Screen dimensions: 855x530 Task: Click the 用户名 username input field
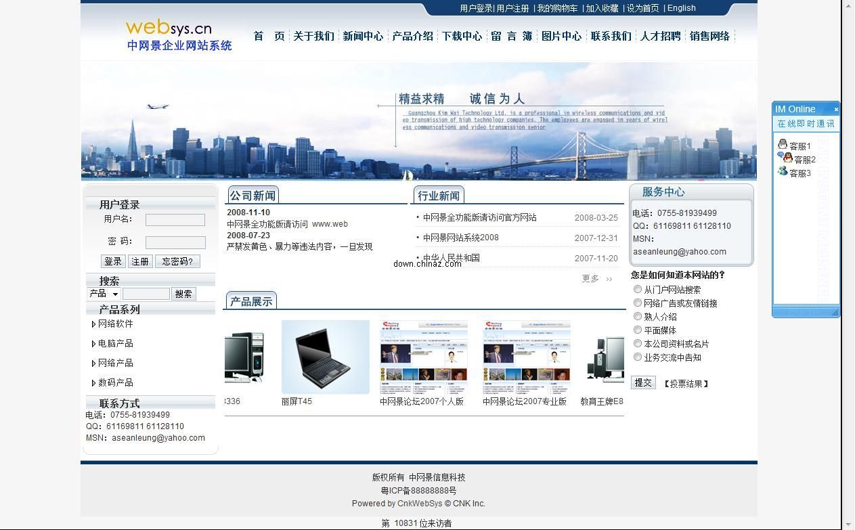(175, 220)
